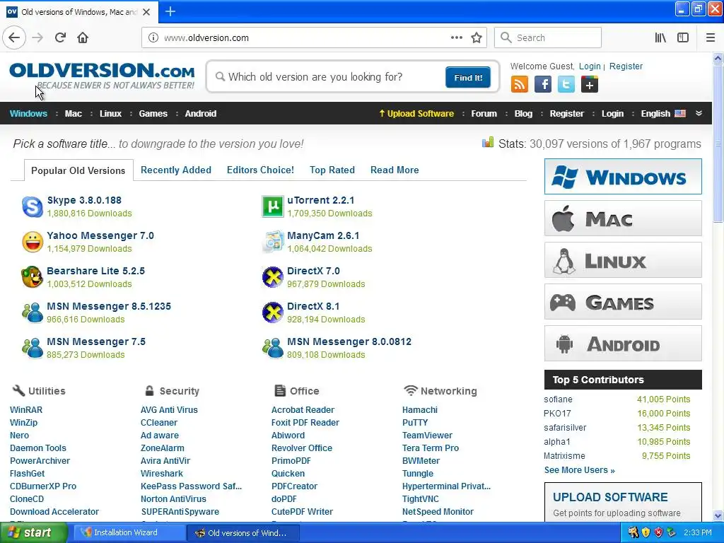The width and height of the screenshot is (724, 543).
Task: Open the Firefox hamburger menu
Action: pos(710,38)
